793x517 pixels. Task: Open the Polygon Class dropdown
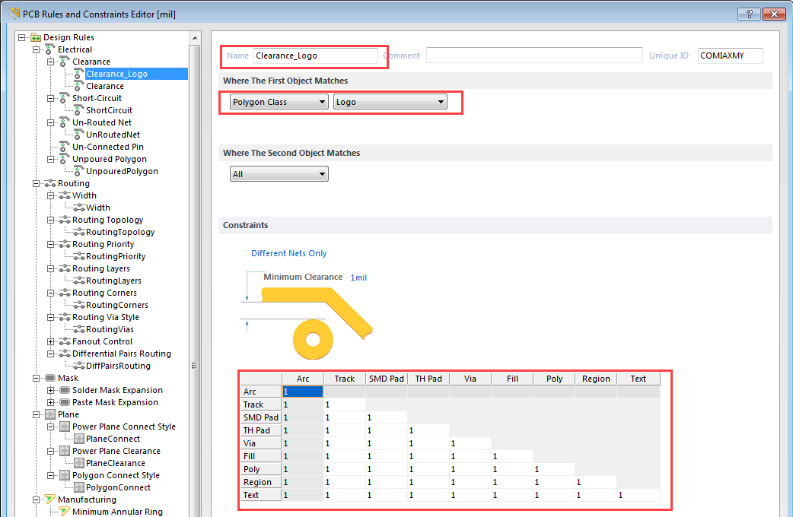(x=279, y=102)
